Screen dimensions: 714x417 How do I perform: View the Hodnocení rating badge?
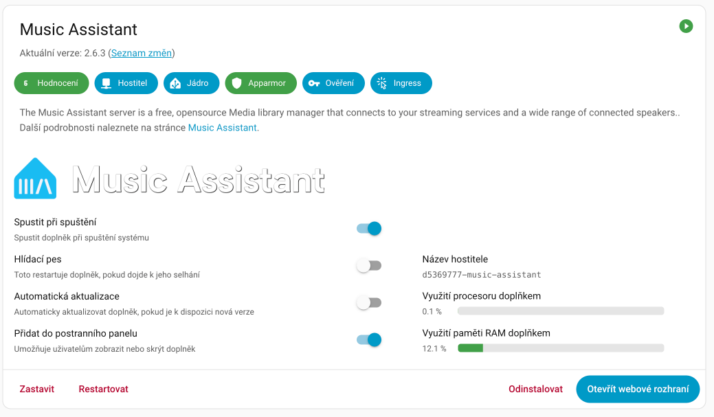tap(52, 83)
